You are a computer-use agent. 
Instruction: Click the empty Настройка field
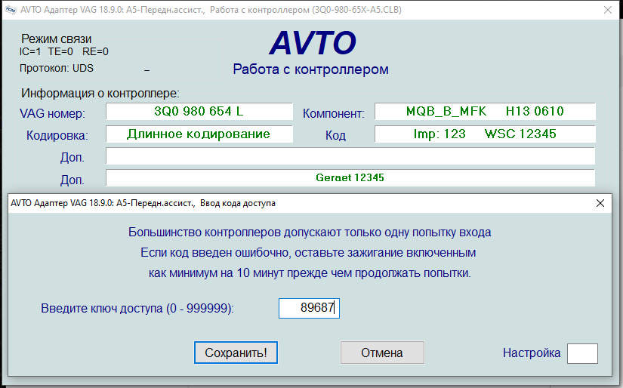coord(582,353)
